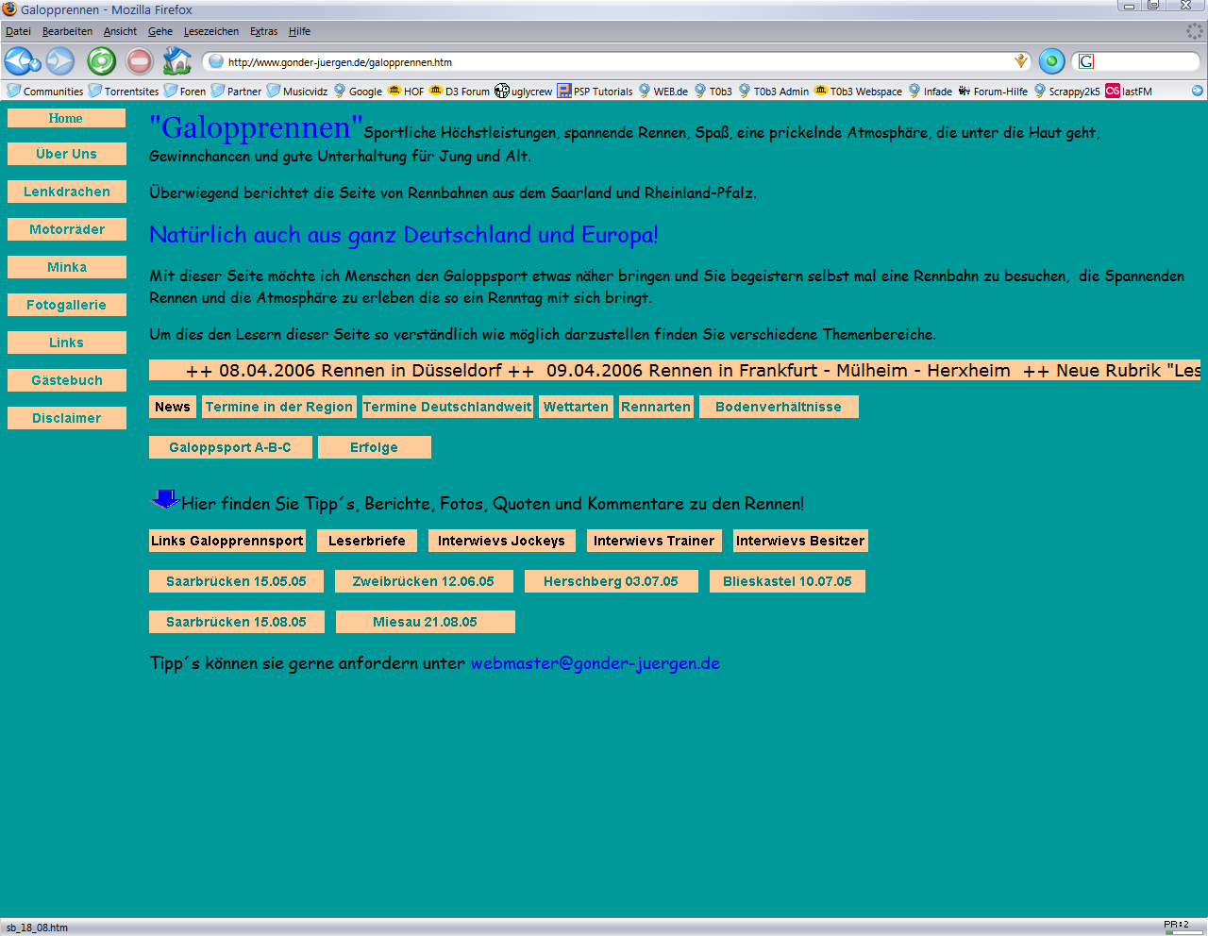This screenshot has width=1208, height=936.
Task: Click the Forward navigation arrow
Action: pyautogui.click(x=60, y=61)
